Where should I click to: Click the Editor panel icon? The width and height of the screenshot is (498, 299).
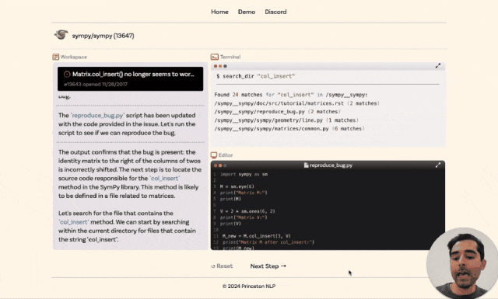click(x=214, y=155)
